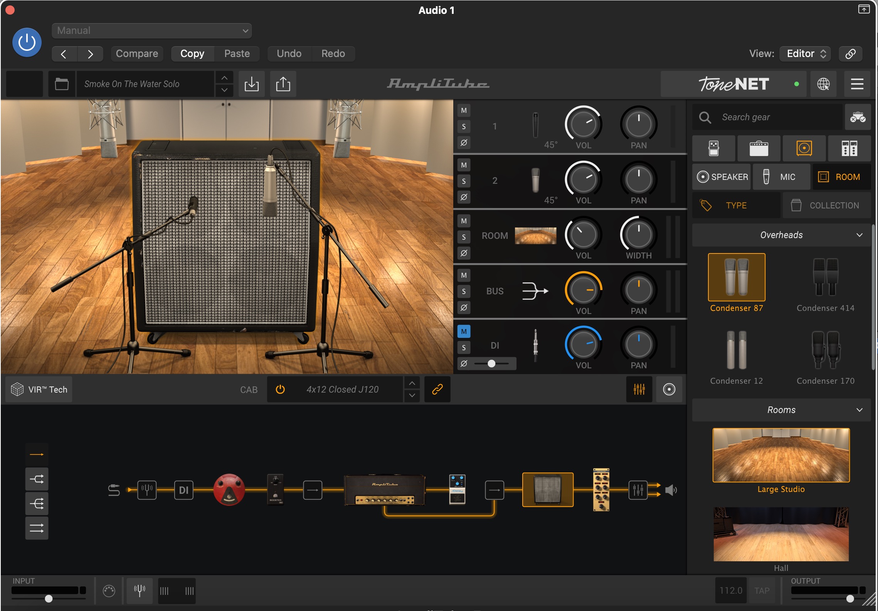Select the COLLECTION filter tab

pyautogui.click(x=827, y=205)
